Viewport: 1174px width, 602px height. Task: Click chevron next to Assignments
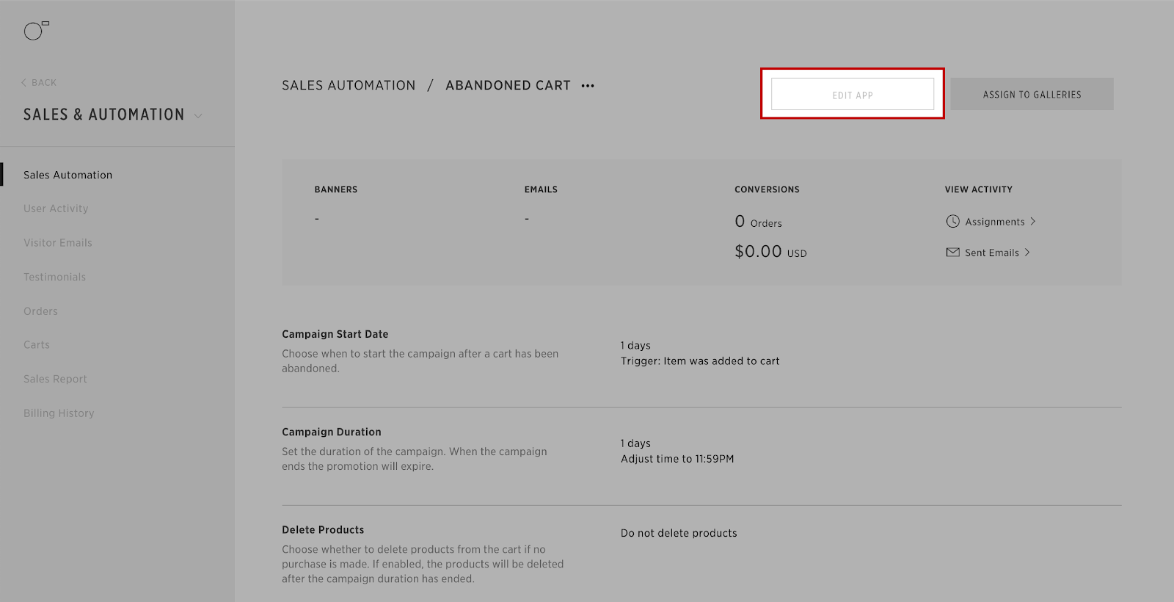point(1032,221)
